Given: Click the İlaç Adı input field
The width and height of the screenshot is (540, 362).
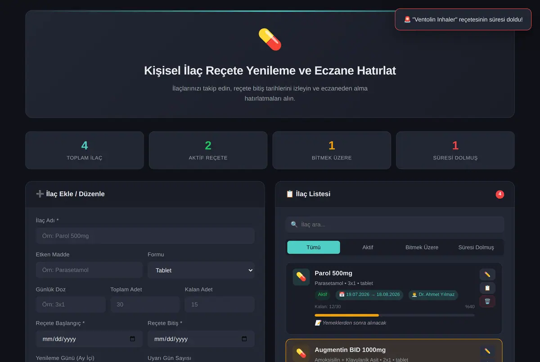Looking at the screenshot, I should [145, 236].
